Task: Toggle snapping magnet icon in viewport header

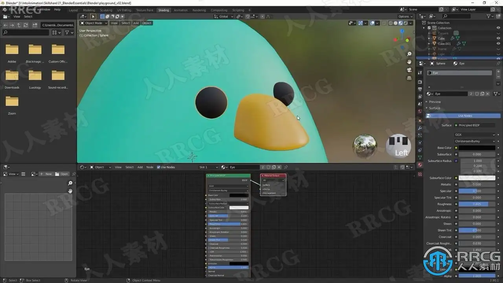Action: pyautogui.click(x=248, y=17)
